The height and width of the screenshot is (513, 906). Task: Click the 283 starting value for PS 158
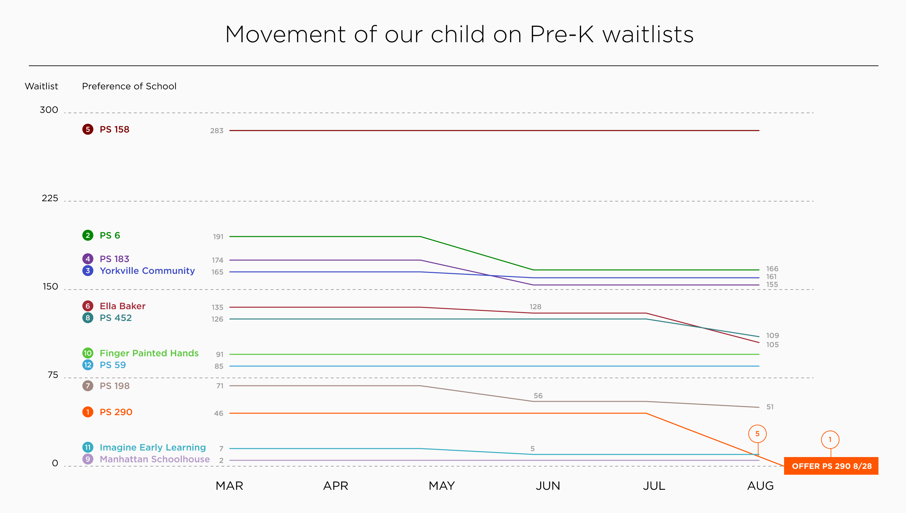point(217,131)
